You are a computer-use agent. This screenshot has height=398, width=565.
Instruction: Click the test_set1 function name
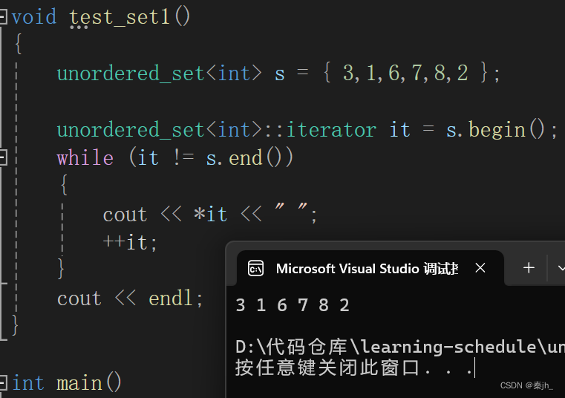(x=120, y=16)
